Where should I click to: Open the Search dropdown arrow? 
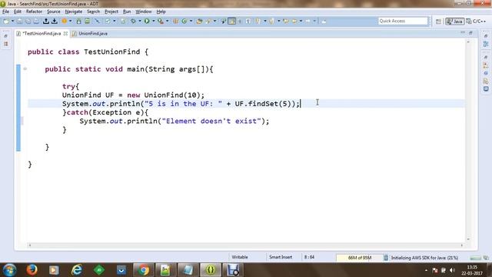(x=214, y=21)
